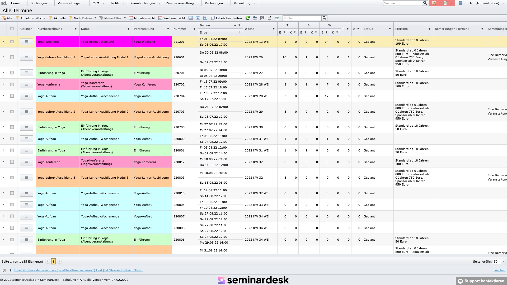Click the toolbar Suchen search field
This screenshot has height=285, width=507.
pyautogui.click(x=302, y=18)
